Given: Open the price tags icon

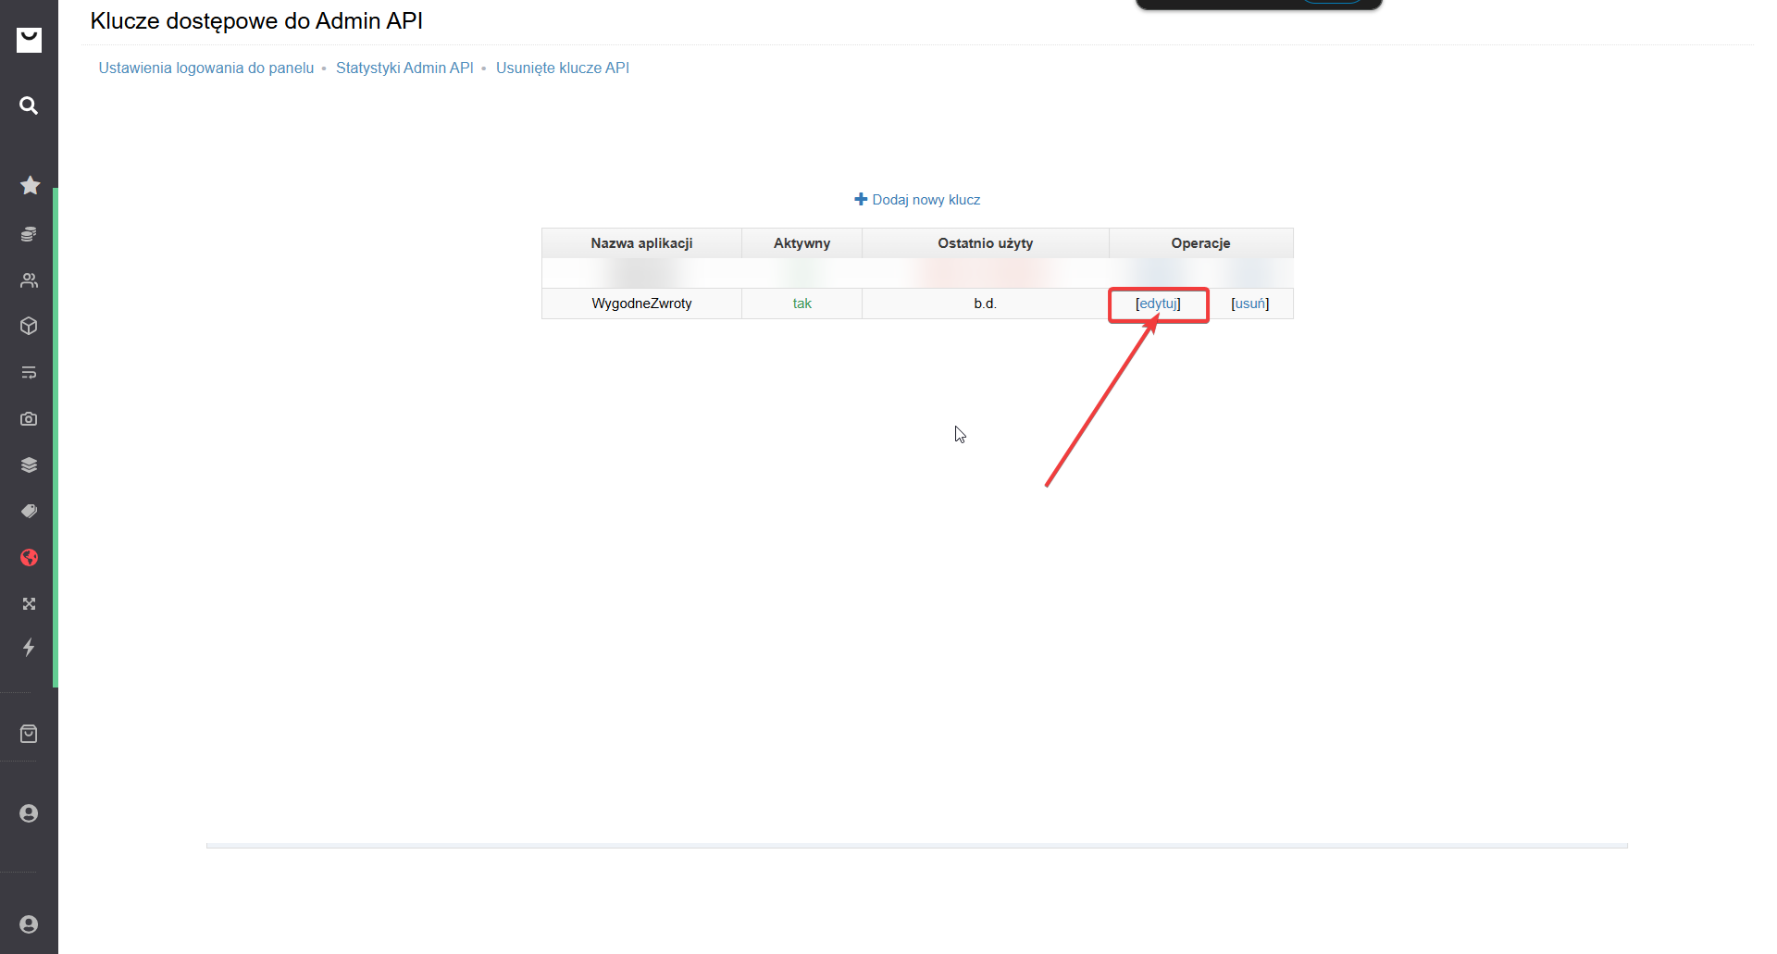Looking at the screenshot, I should point(29,511).
